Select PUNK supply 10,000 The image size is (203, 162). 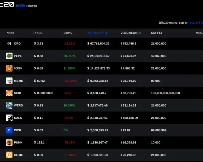click(156, 142)
